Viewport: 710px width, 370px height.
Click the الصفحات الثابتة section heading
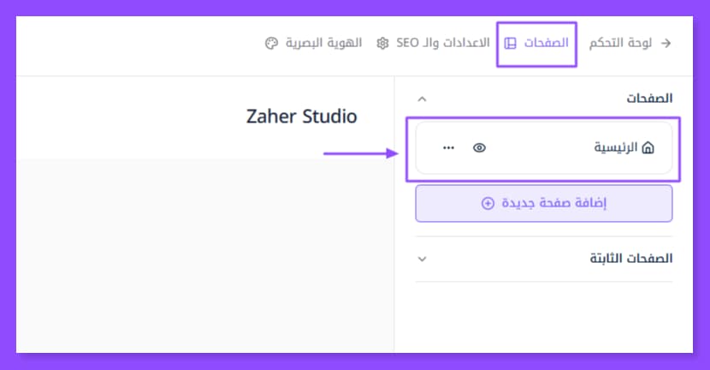tap(631, 259)
